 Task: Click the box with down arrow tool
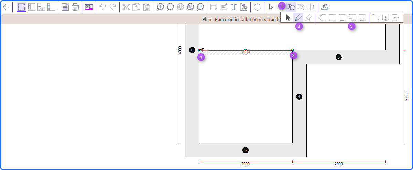(385, 18)
